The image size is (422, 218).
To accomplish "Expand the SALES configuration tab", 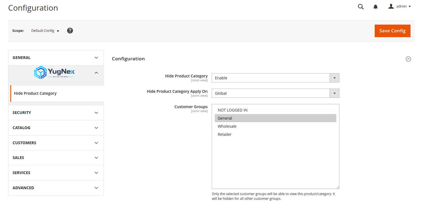I will pyautogui.click(x=56, y=158).
